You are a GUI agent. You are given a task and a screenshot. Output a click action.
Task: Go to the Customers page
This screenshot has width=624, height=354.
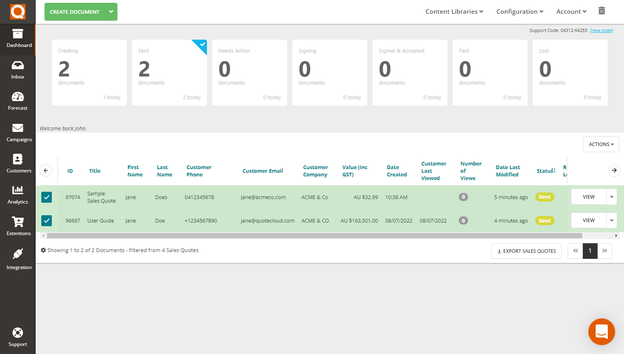coord(17,164)
